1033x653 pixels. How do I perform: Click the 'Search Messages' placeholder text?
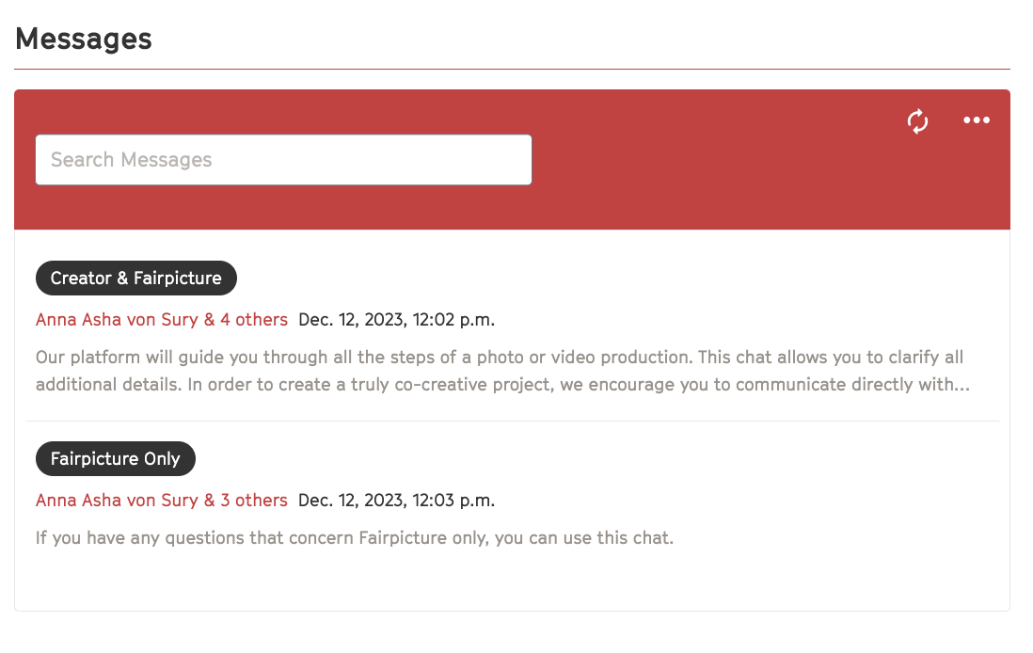coord(131,159)
